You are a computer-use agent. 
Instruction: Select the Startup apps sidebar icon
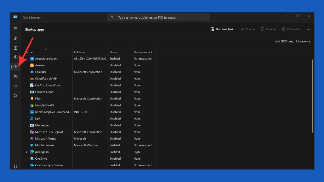point(15,67)
